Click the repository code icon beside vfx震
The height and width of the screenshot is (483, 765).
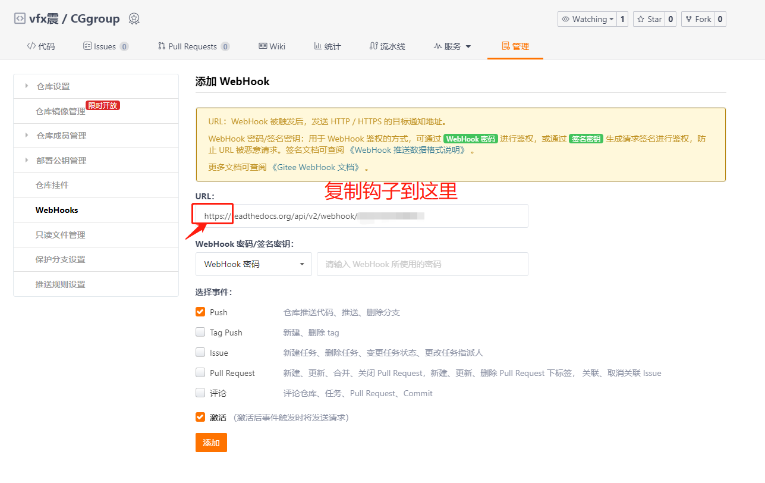[x=20, y=18]
